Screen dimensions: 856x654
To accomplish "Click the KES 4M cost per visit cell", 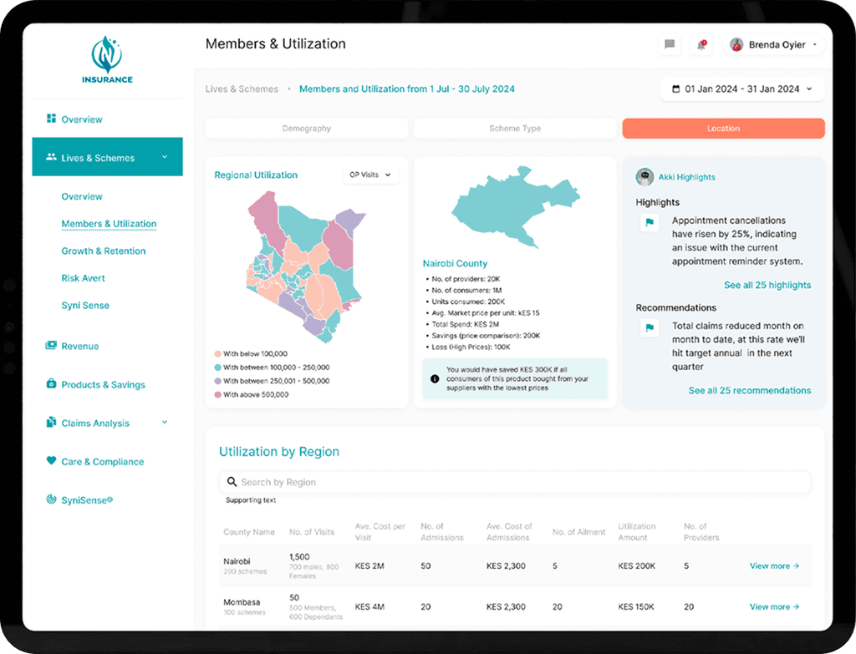I will click(369, 606).
